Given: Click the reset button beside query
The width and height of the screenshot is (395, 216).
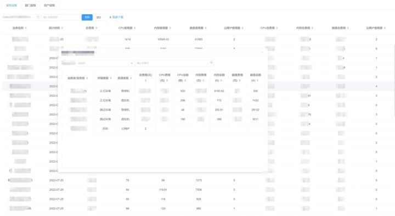Looking at the screenshot, I should tap(99, 18).
